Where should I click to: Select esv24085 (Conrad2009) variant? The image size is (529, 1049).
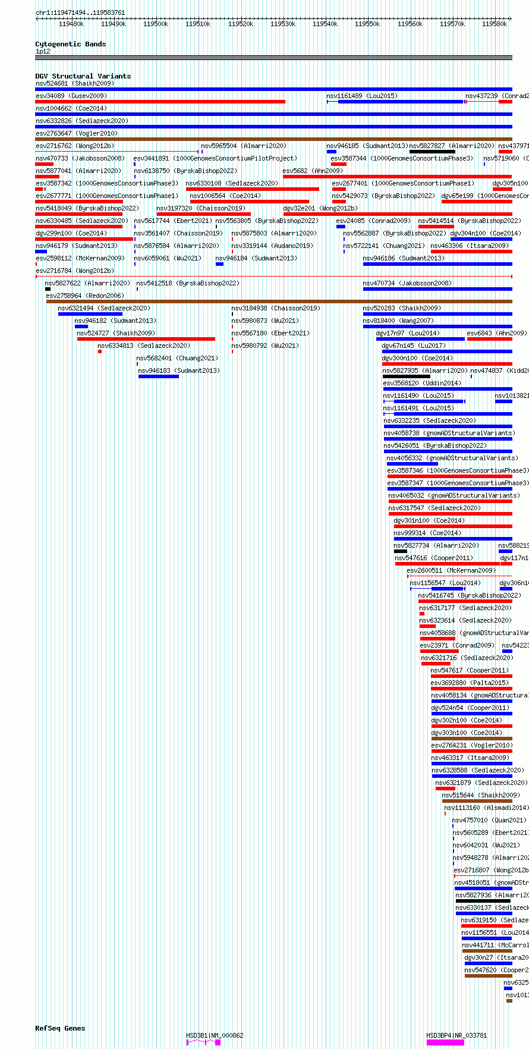pos(373,221)
